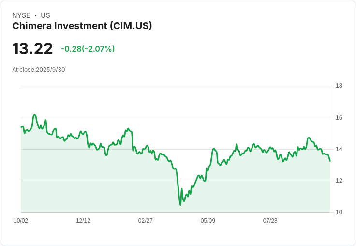Click the NYSE exchange label

[x=21, y=15]
